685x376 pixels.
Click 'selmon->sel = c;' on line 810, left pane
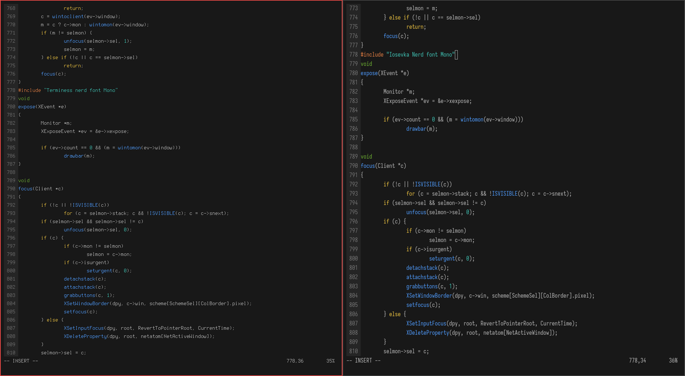(63, 353)
